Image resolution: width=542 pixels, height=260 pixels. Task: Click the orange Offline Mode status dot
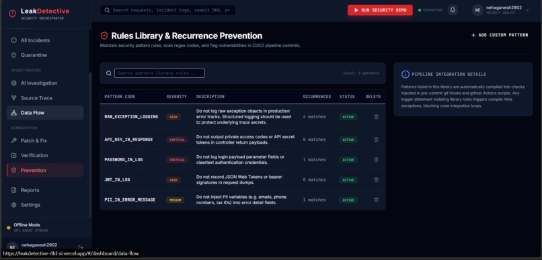coord(9,228)
